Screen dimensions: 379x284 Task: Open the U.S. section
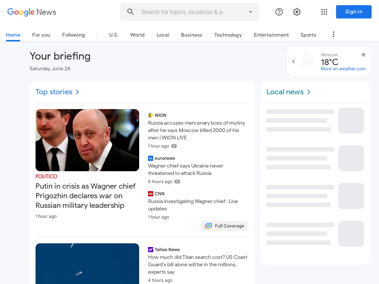(x=114, y=35)
